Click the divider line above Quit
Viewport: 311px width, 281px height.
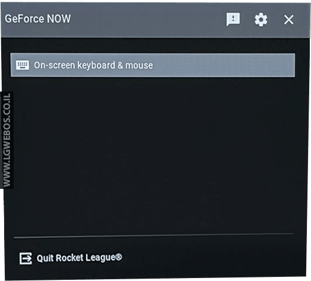click(x=153, y=236)
